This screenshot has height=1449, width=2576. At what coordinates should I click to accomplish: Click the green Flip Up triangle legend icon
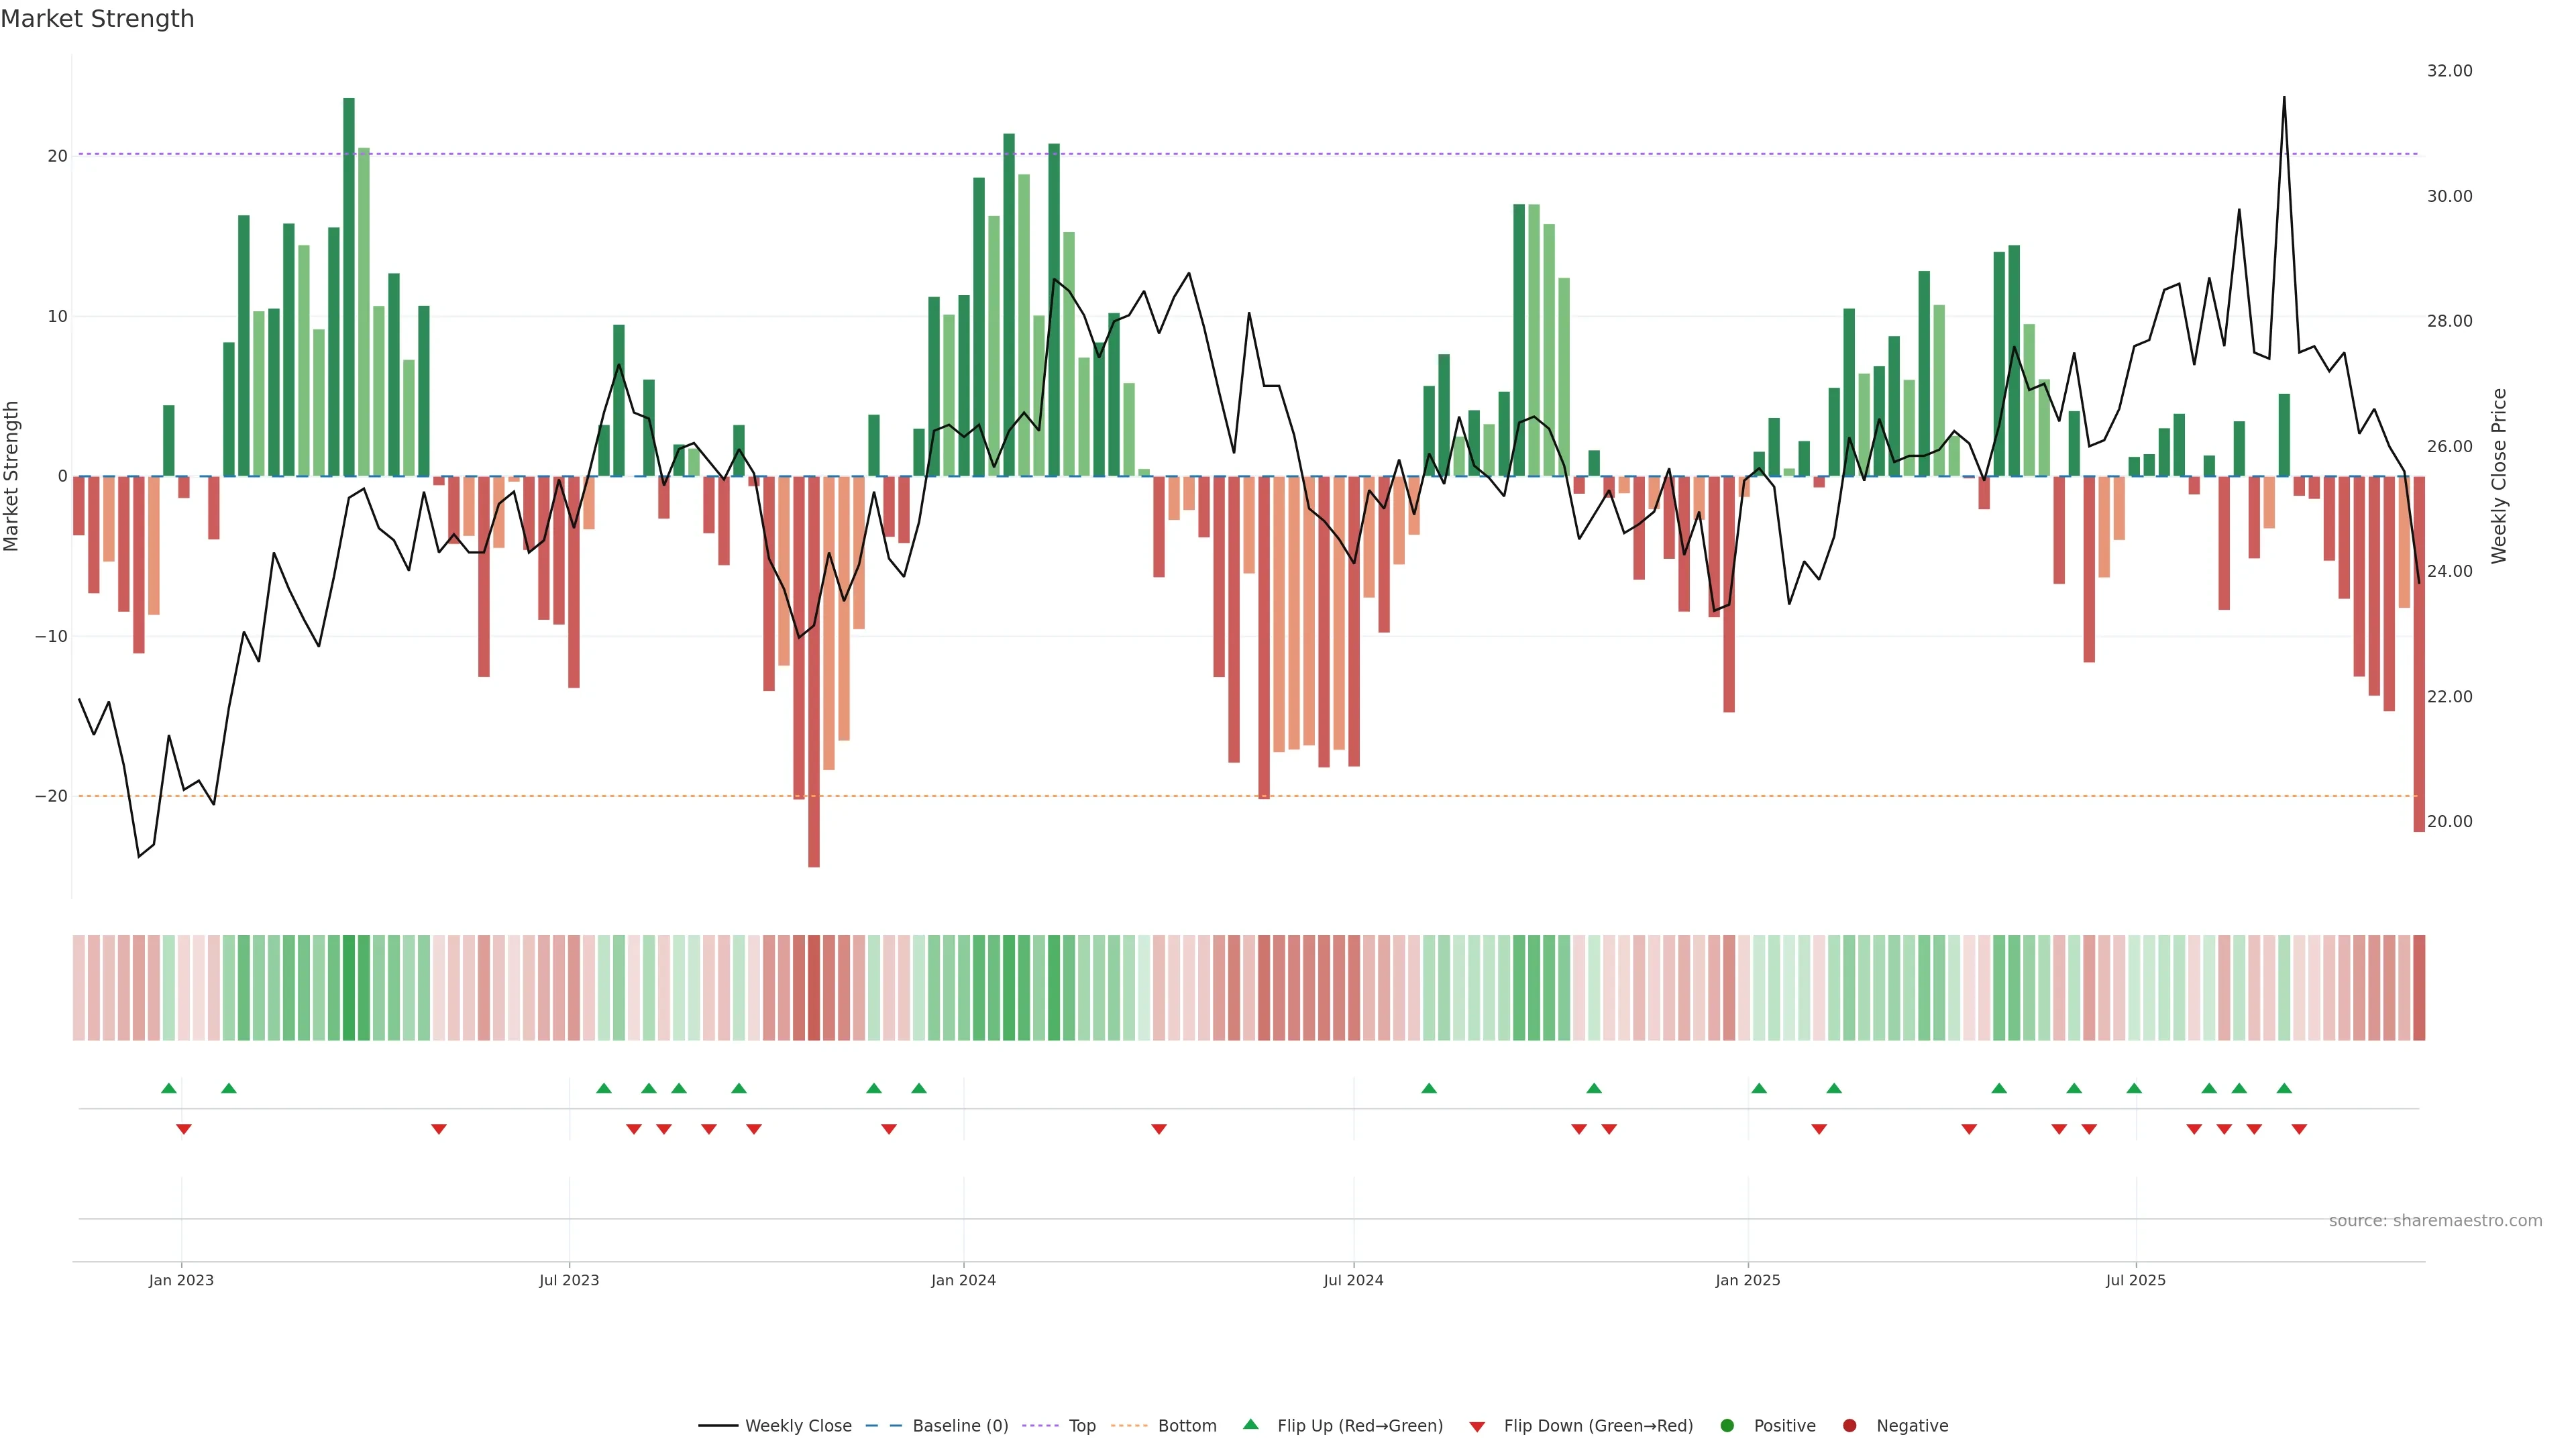click(1250, 1424)
